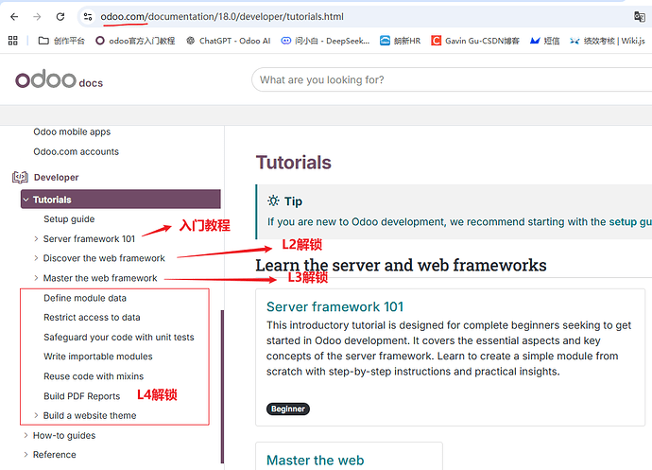Click the Odoo docs logo

pyautogui.click(x=59, y=79)
